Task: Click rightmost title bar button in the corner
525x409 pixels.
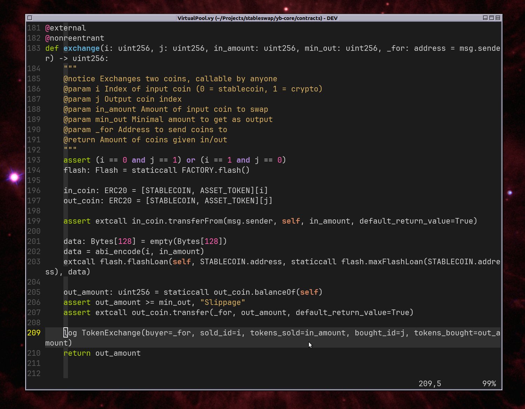Action: point(498,18)
